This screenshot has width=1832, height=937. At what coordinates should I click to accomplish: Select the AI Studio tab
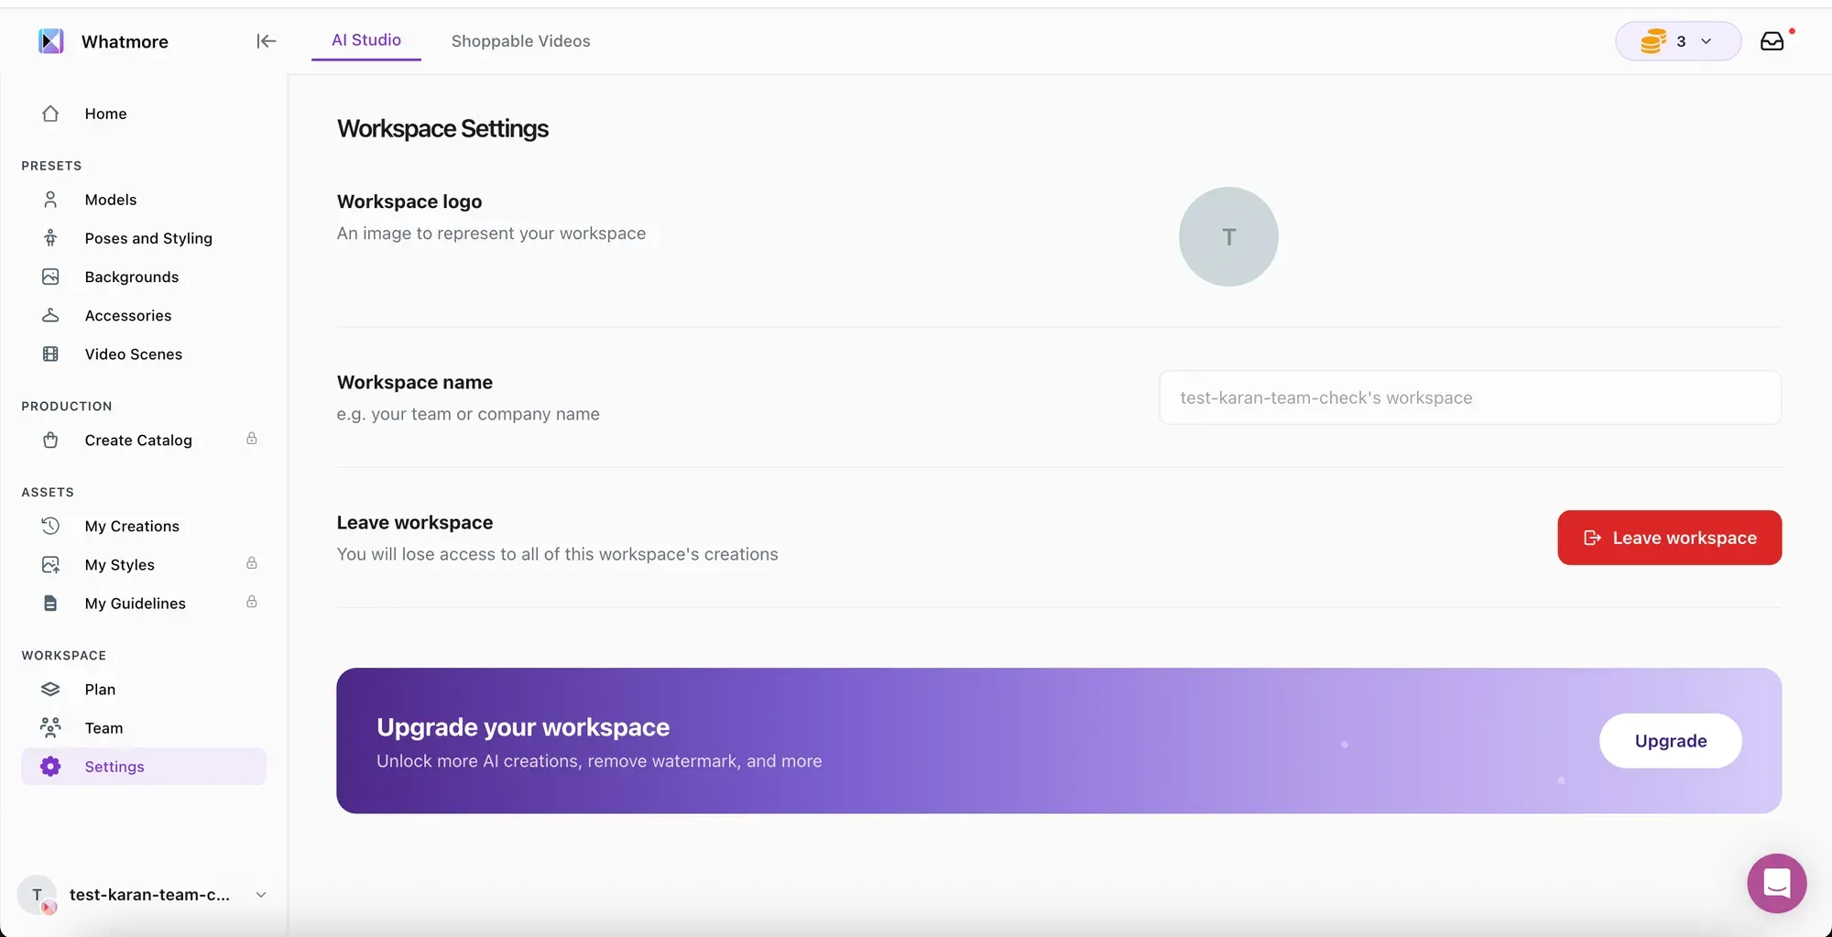(365, 40)
